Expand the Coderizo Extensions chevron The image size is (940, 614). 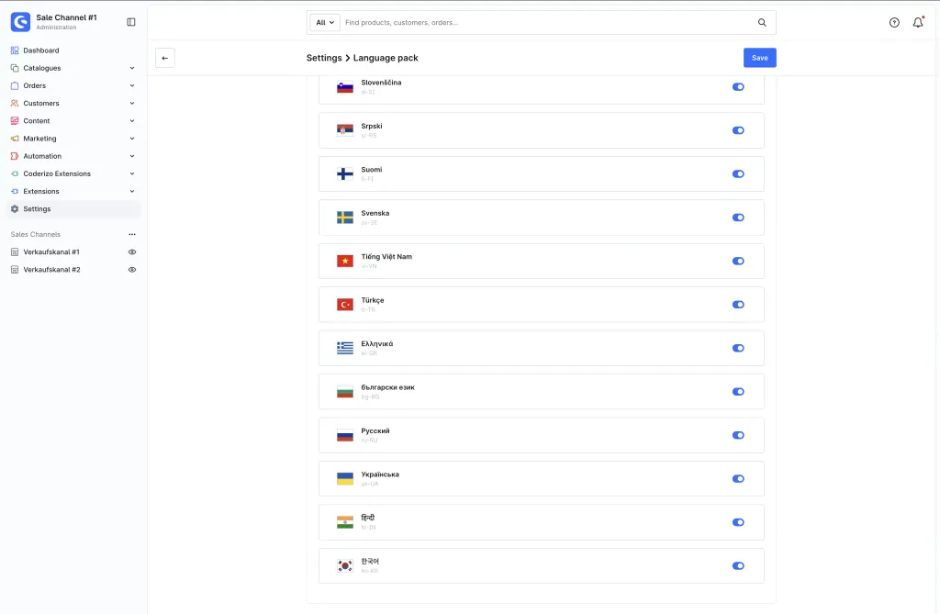click(132, 173)
